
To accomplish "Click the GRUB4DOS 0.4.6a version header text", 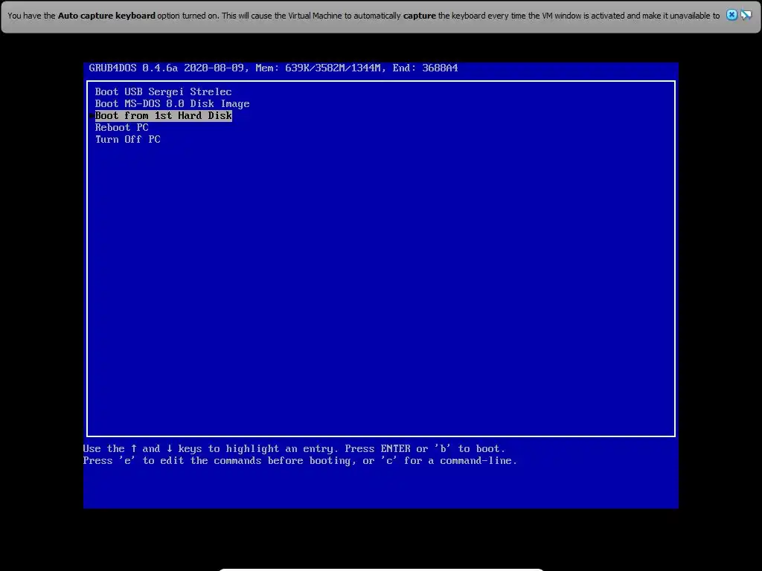I will click(x=273, y=68).
